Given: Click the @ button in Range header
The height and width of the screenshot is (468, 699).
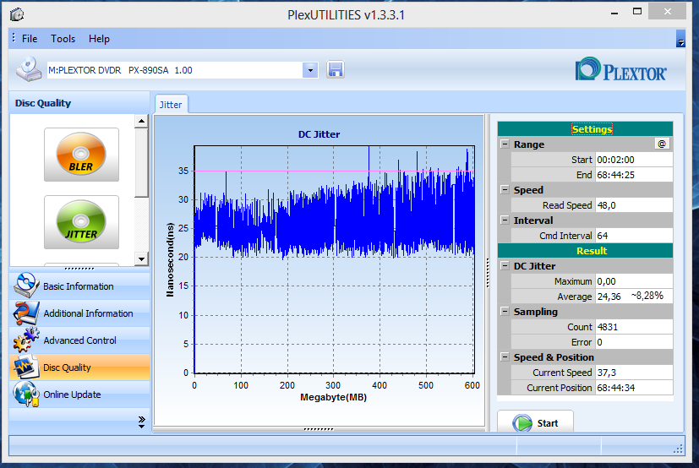Looking at the screenshot, I should pos(662,144).
